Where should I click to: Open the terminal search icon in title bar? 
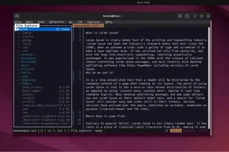tap(180, 16)
